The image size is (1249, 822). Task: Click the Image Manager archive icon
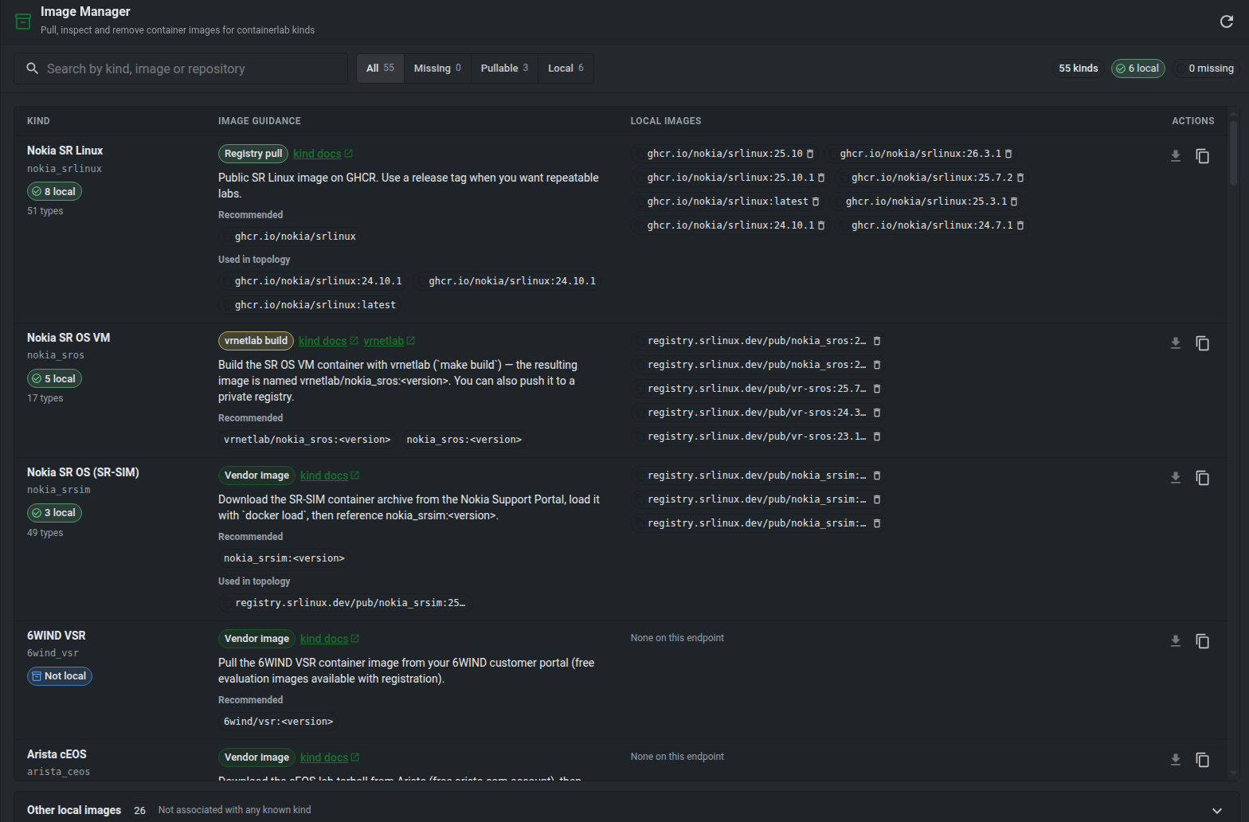click(23, 21)
